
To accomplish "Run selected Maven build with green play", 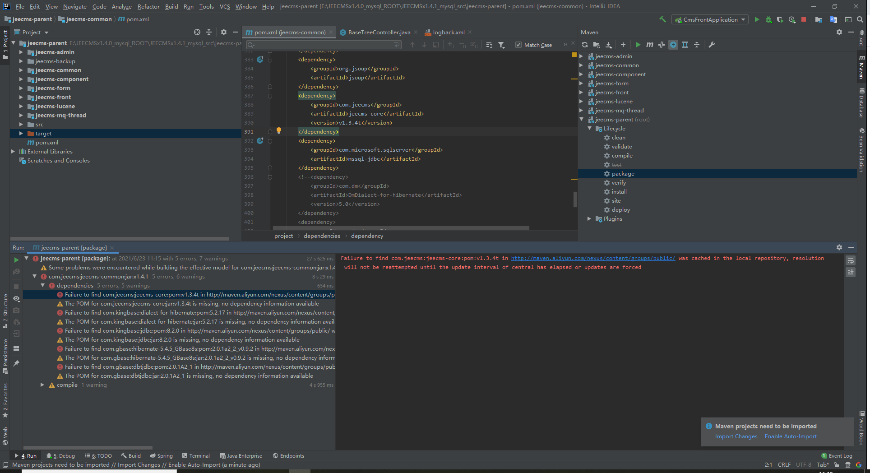I will tap(638, 45).
